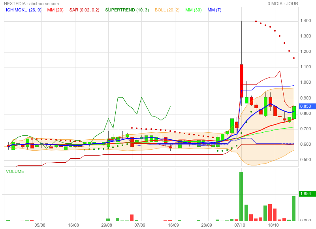316x229 pixels.
Task: Click the 16/08 date axis label
Action: (73, 225)
